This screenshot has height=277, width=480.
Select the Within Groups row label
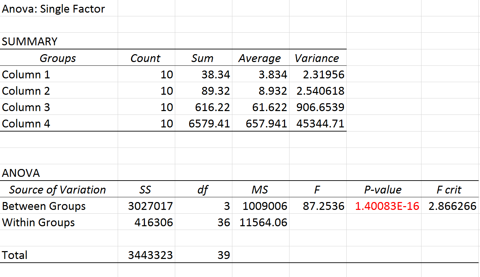(38, 222)
